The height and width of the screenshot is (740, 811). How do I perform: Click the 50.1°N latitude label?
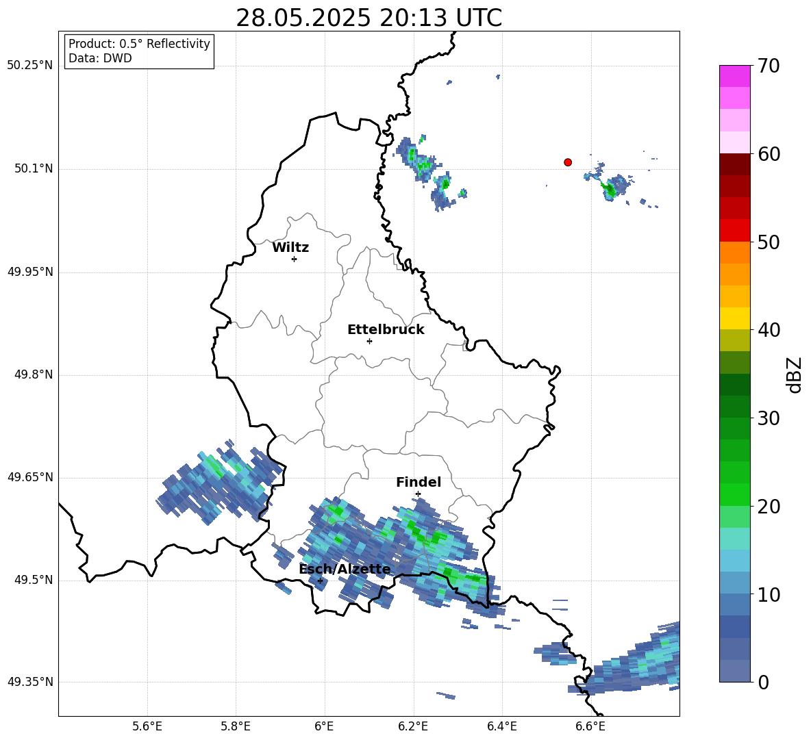coord(34,168)
